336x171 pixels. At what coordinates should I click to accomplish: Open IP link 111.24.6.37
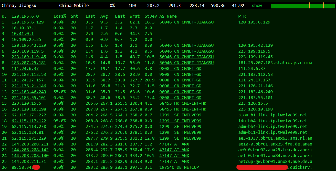pyautogui.click(x=25, y=69)
